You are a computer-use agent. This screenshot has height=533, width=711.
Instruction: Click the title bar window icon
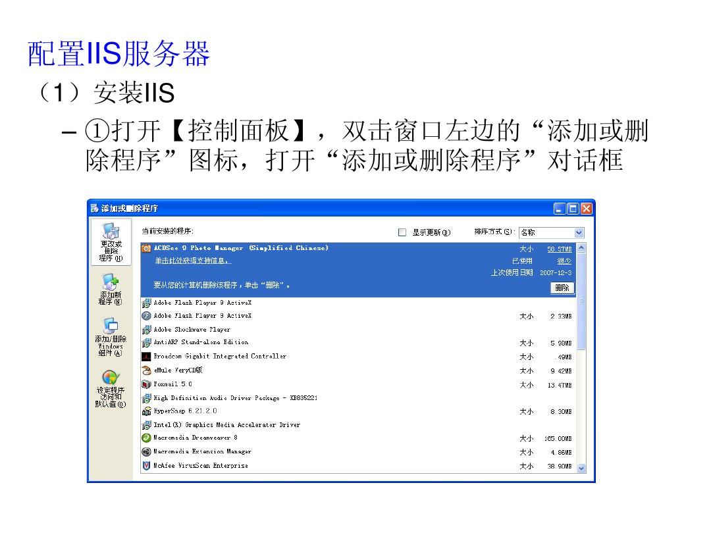(94, 209)
